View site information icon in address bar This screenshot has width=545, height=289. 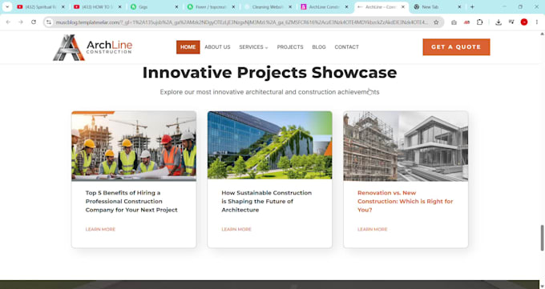pyautogui.click(x=49, y=22)
